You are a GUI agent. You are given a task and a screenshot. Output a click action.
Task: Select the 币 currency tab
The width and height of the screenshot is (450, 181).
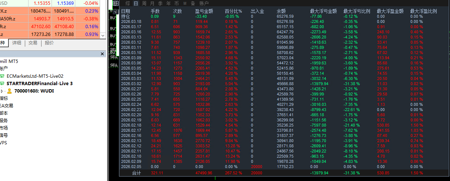tap(177, 3)
